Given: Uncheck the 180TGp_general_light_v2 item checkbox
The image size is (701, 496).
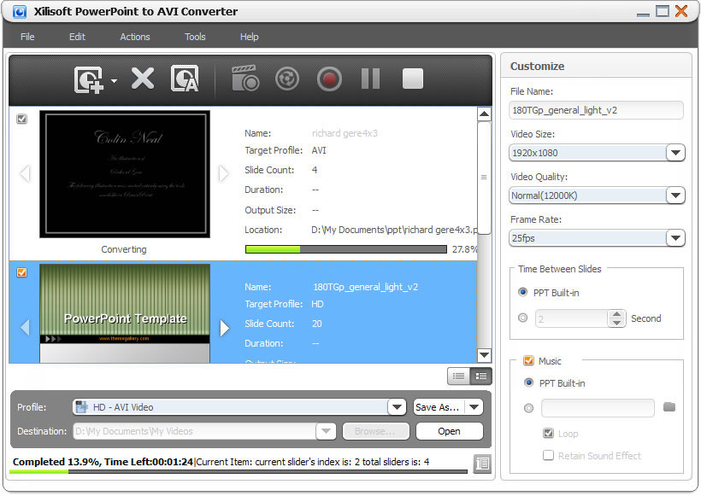Looking at the screenshot, I should 22,272.
